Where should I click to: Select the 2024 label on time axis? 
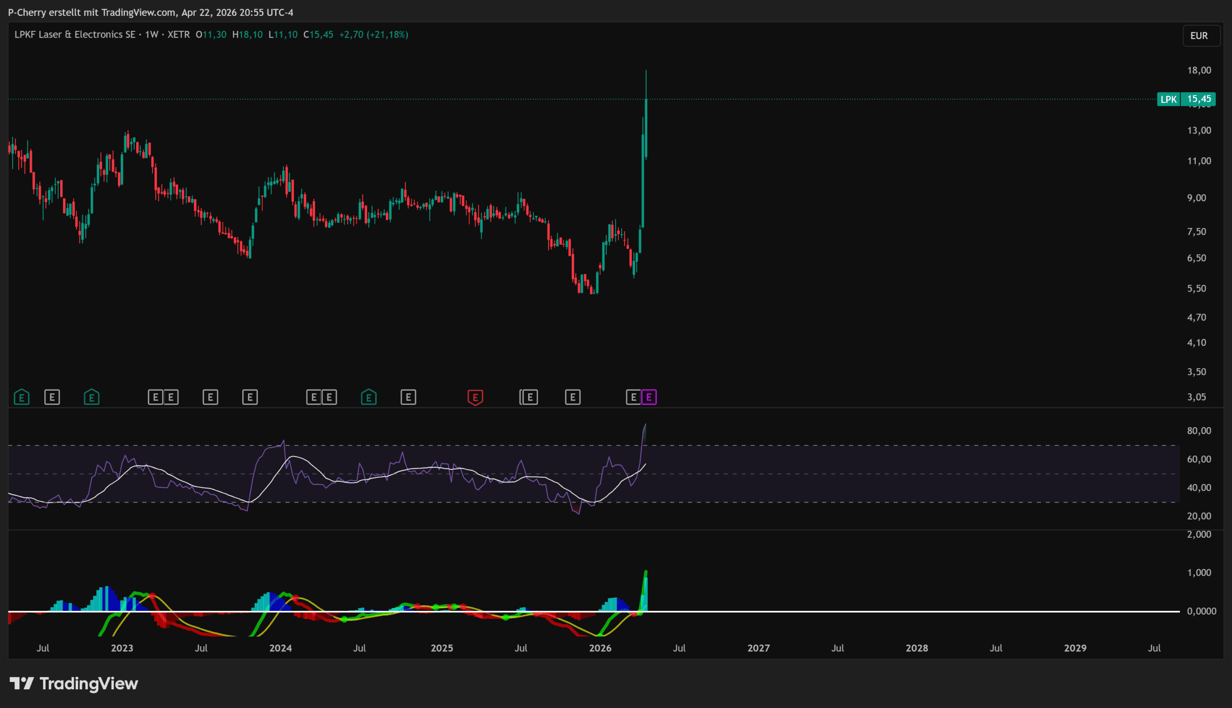281,648
